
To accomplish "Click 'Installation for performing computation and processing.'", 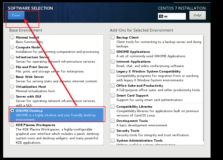I will [58, 52].
